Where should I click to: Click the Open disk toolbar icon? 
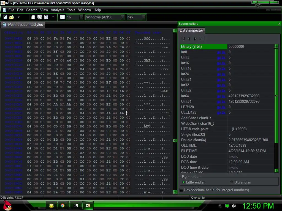pyautogui.click(x=40, y=17)
